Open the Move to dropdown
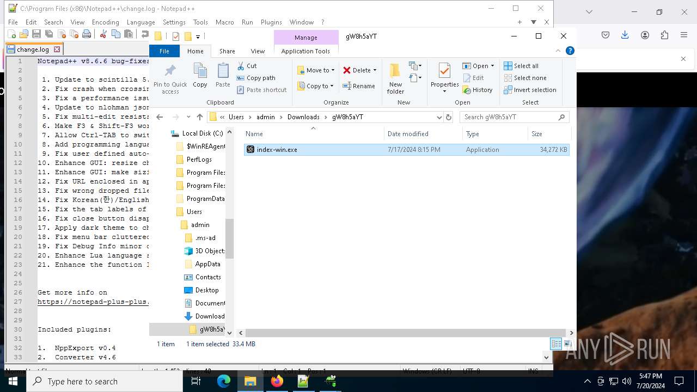Viewport: 697px width, 392px height. tap(316, 70)
